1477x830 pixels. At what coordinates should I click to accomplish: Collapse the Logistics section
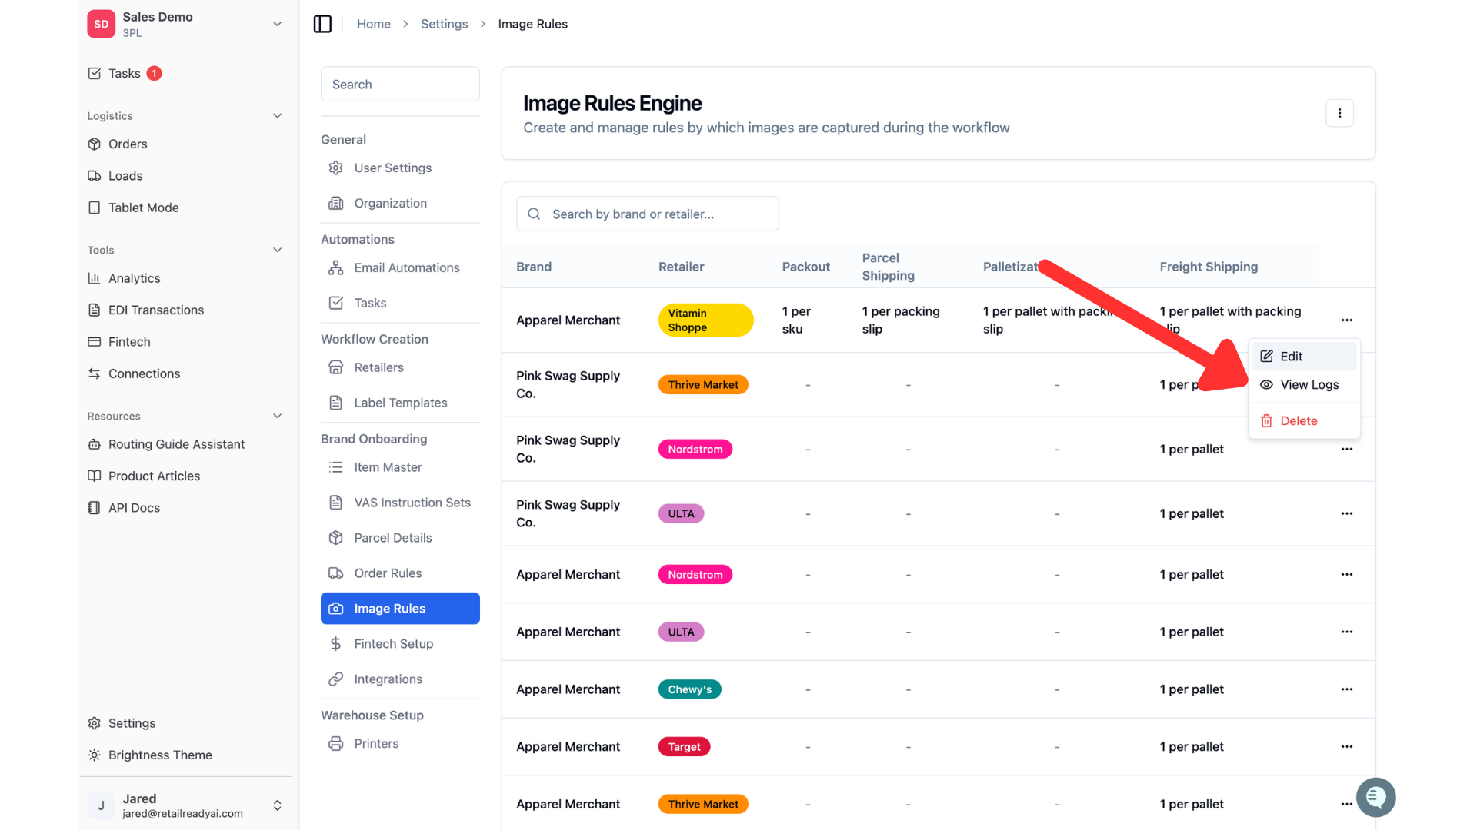(277, 116)
